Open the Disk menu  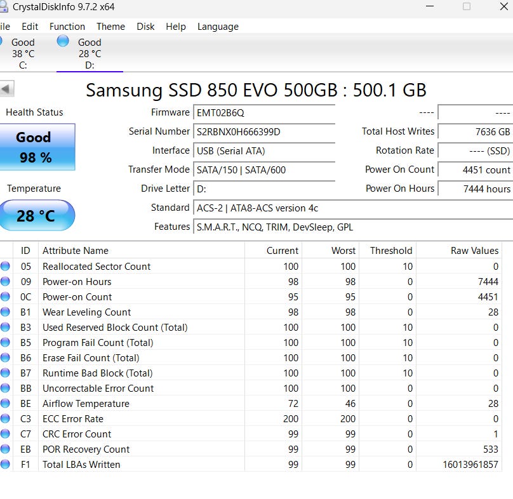click(x=145, y=27)
